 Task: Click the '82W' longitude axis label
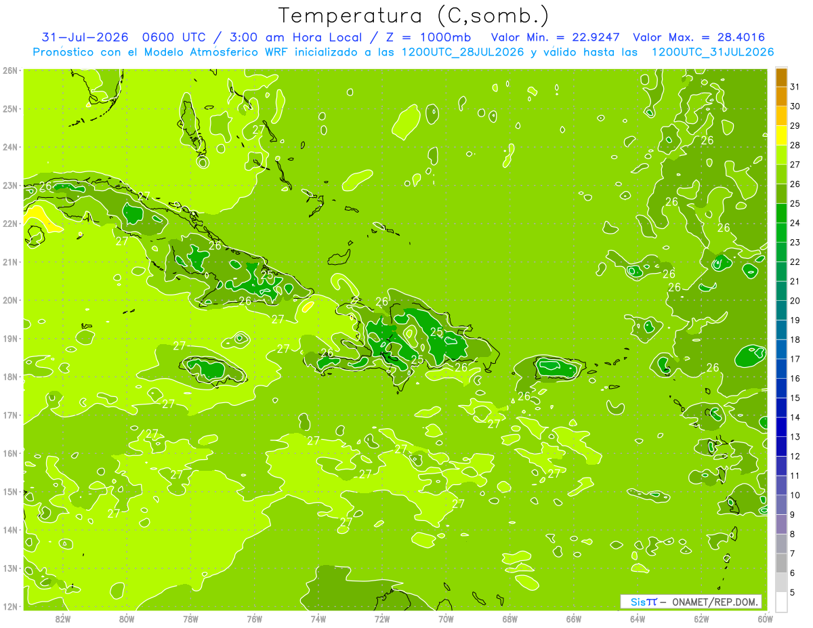point(62,619)
